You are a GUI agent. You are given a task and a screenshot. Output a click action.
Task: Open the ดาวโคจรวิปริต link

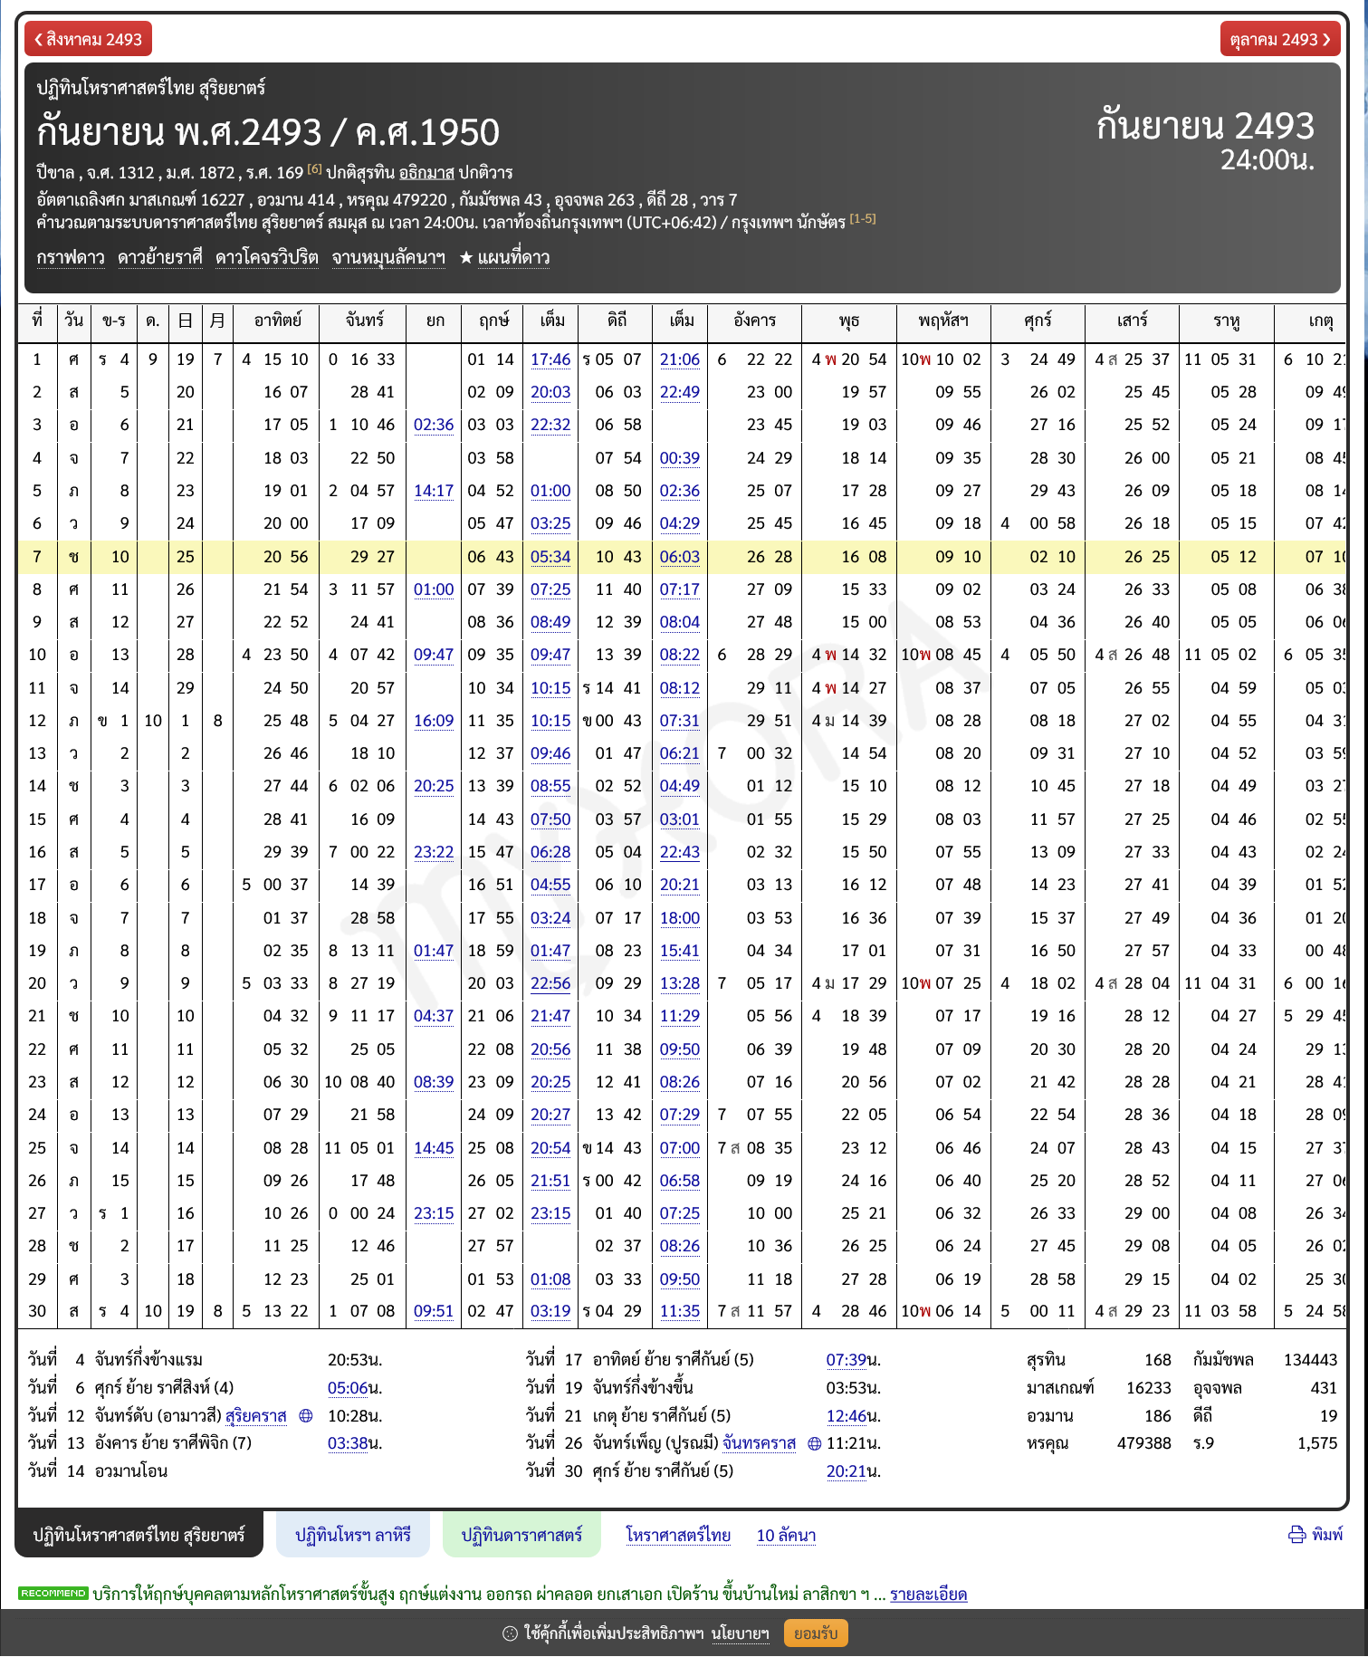[267, 257]
